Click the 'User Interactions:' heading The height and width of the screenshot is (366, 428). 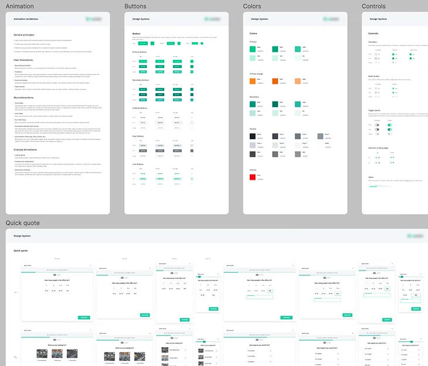coord(23,60)
